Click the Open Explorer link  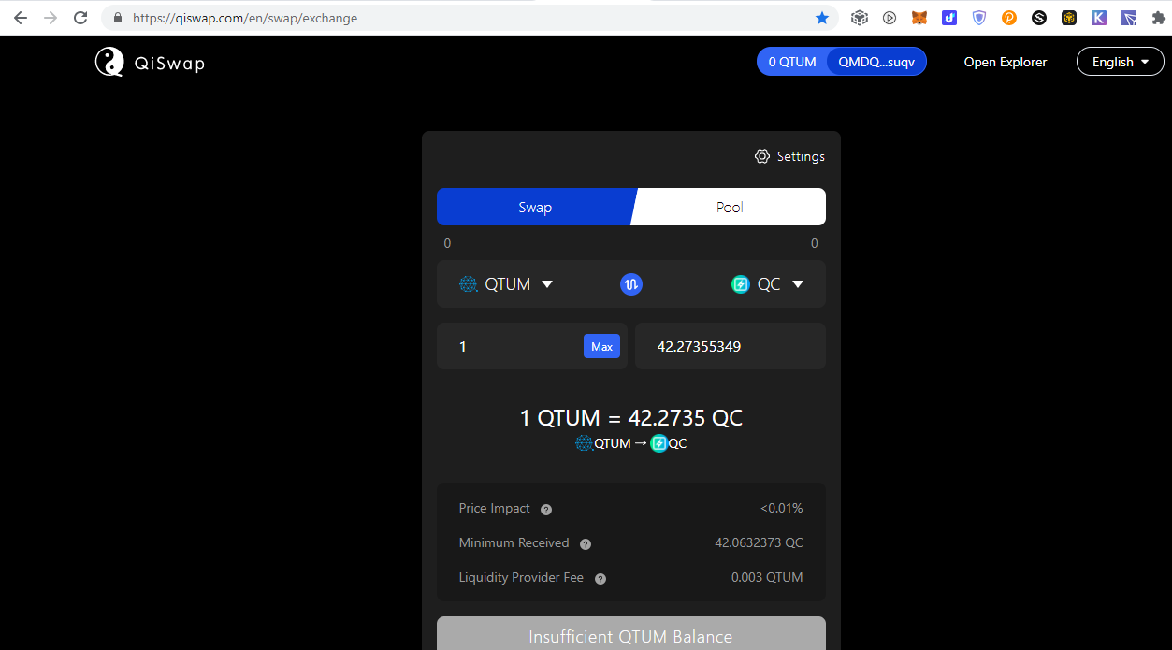tap(1006, 62)
